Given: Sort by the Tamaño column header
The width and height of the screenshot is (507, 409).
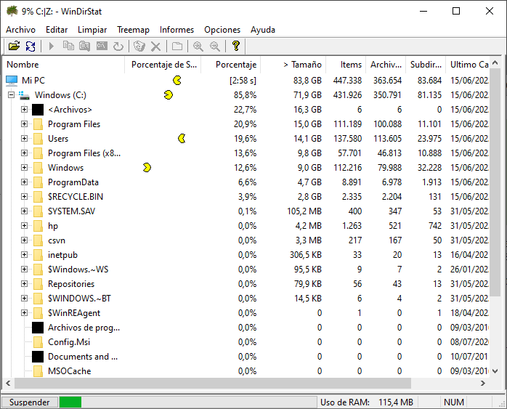Looking at the screenshot, I should point(293,65).
